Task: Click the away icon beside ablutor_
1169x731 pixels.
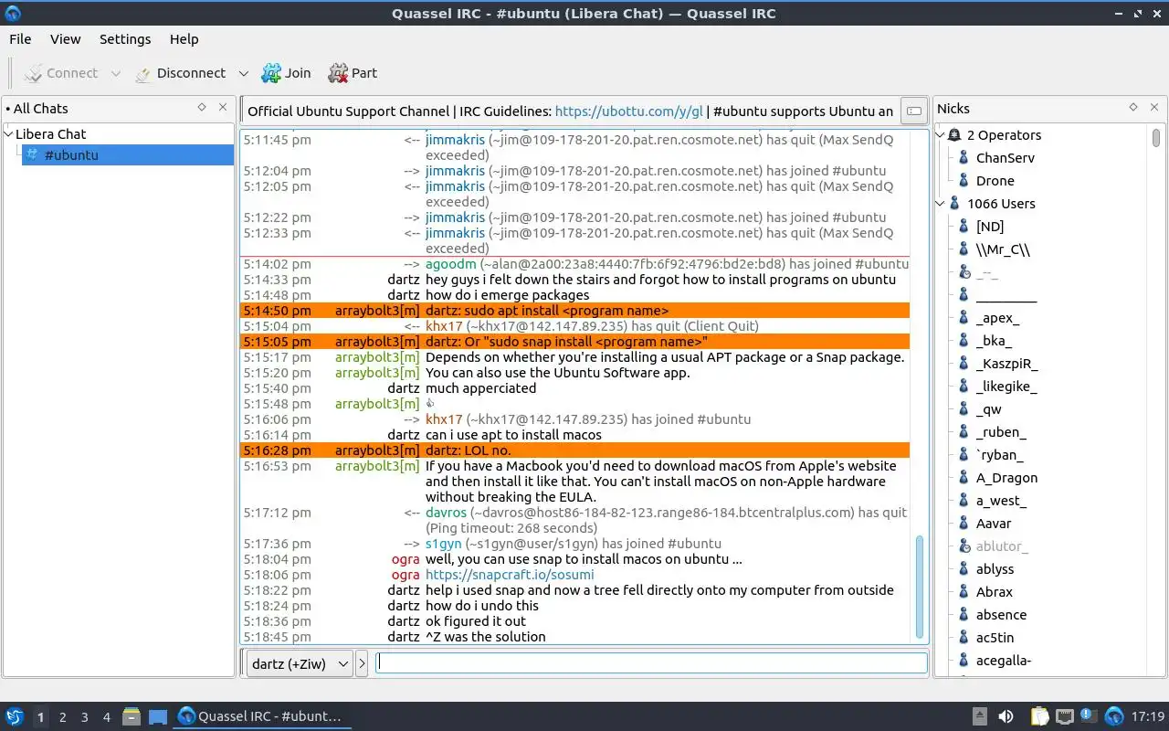Action: click(964, 546)
